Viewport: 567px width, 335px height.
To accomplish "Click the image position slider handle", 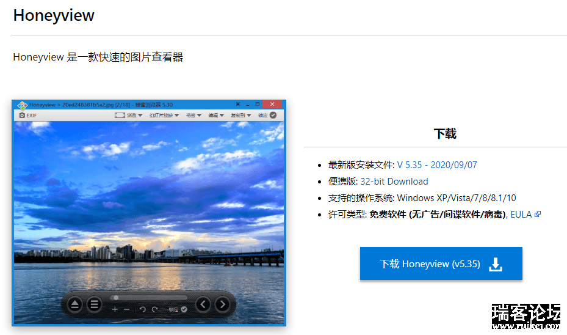I will (116, 298).
